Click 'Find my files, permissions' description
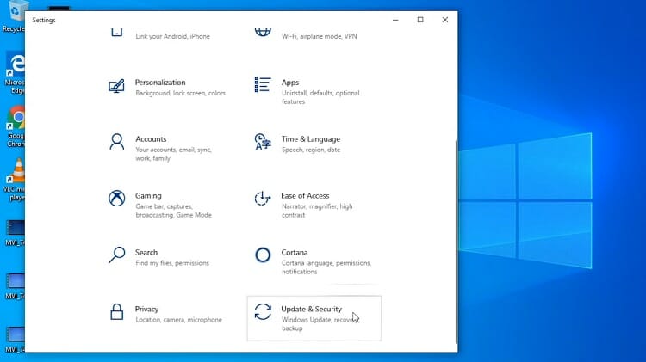 click(172, 263)
